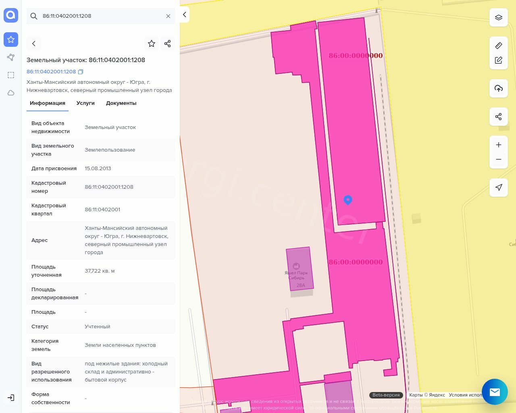516x413 pixels.
Task: Locate my position with navigation arrow
Action: [499, 187]
